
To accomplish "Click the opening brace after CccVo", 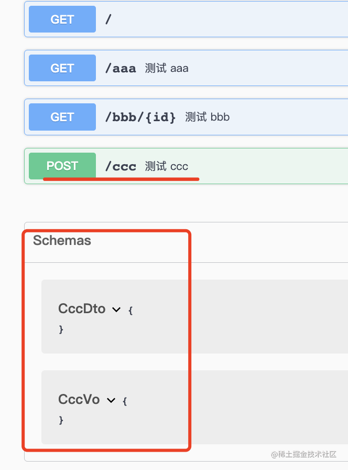I will point(125,401).
